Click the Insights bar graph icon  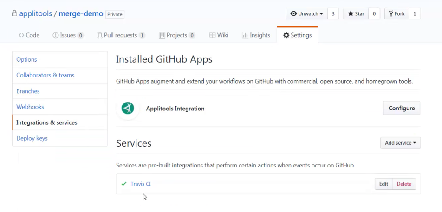(x=245, y=35)
